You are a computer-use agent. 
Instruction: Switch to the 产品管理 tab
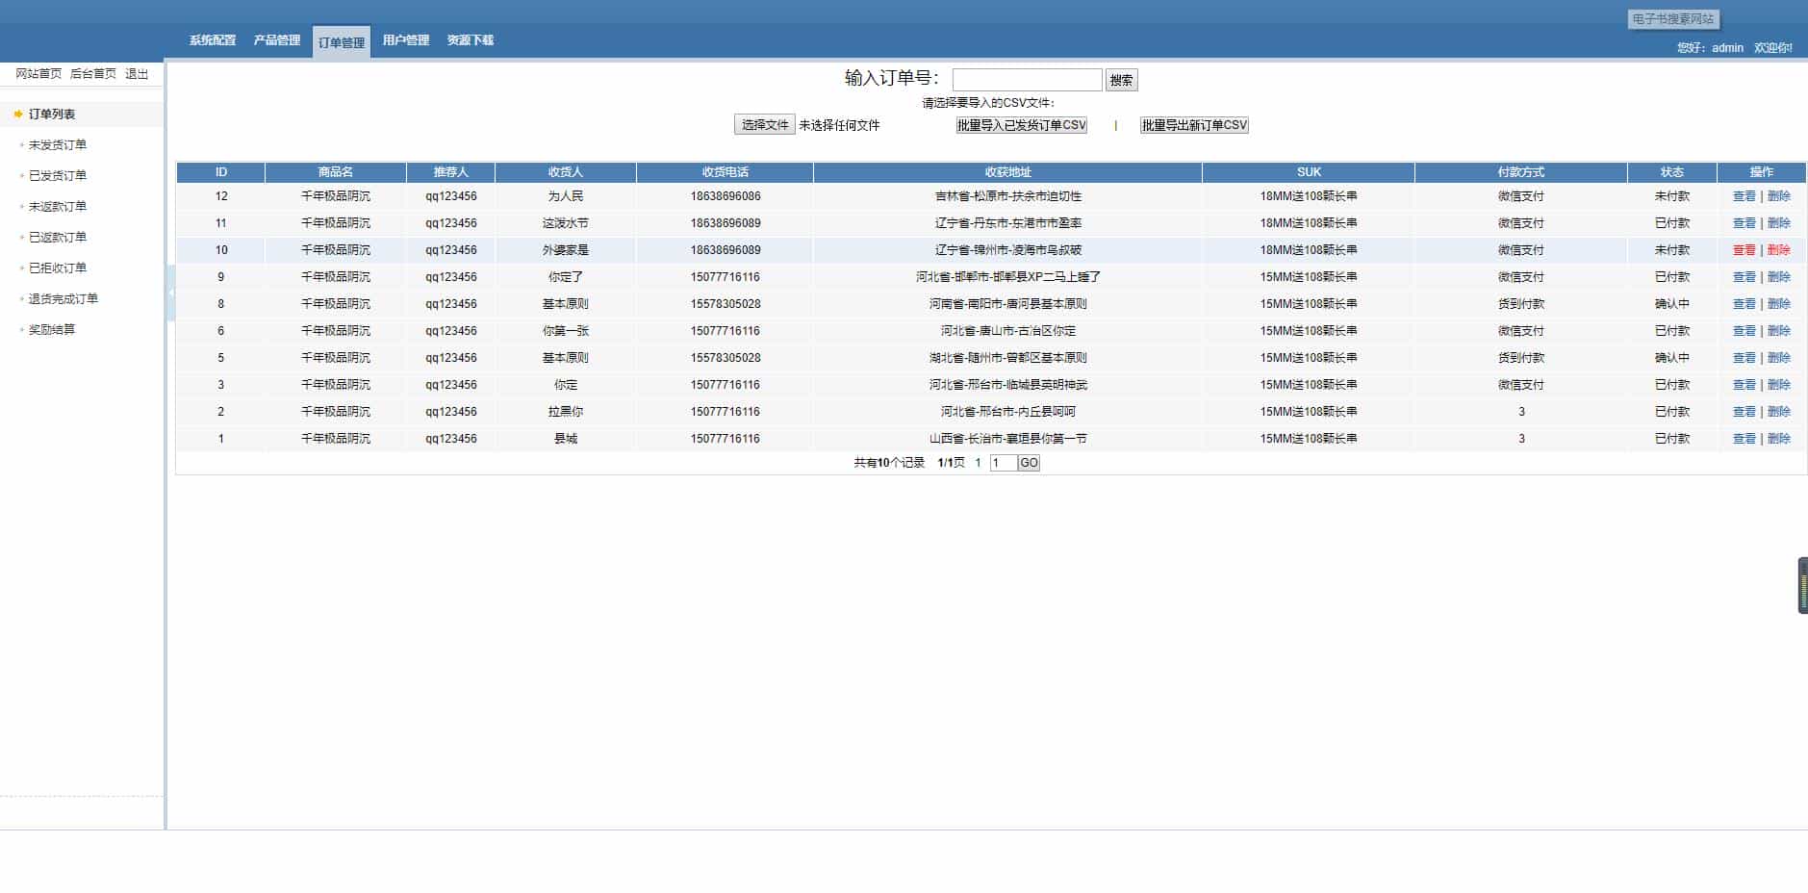pos(276,40)
